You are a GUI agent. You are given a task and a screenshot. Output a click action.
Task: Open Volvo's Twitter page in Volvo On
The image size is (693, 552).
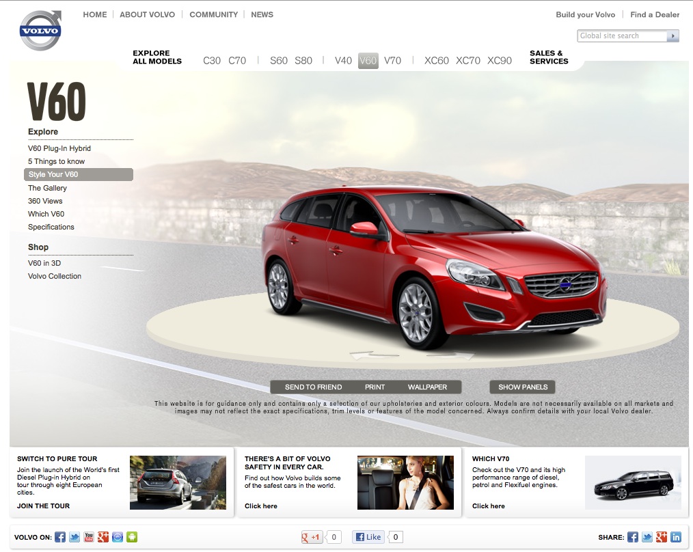pos(74,537)
